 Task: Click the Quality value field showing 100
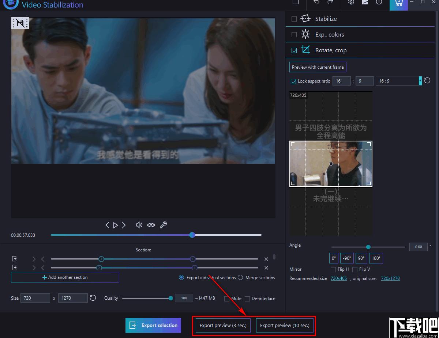tap(184, 298)
